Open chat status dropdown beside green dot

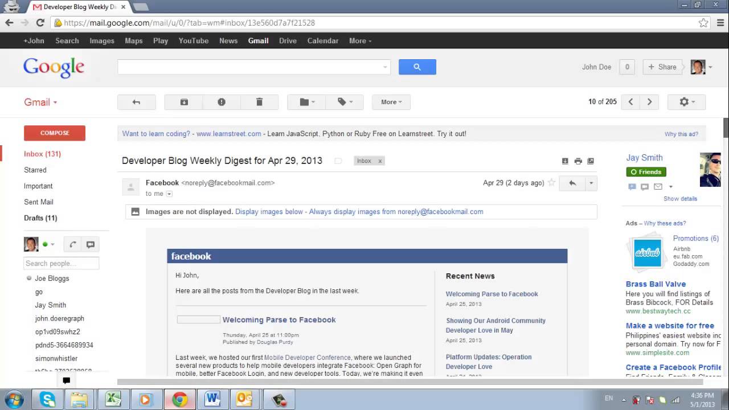[52, 244]
